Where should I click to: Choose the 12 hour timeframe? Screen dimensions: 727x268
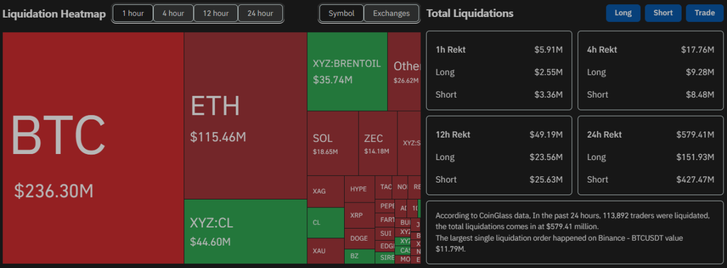pyautogui.click(x=216, y=13)
